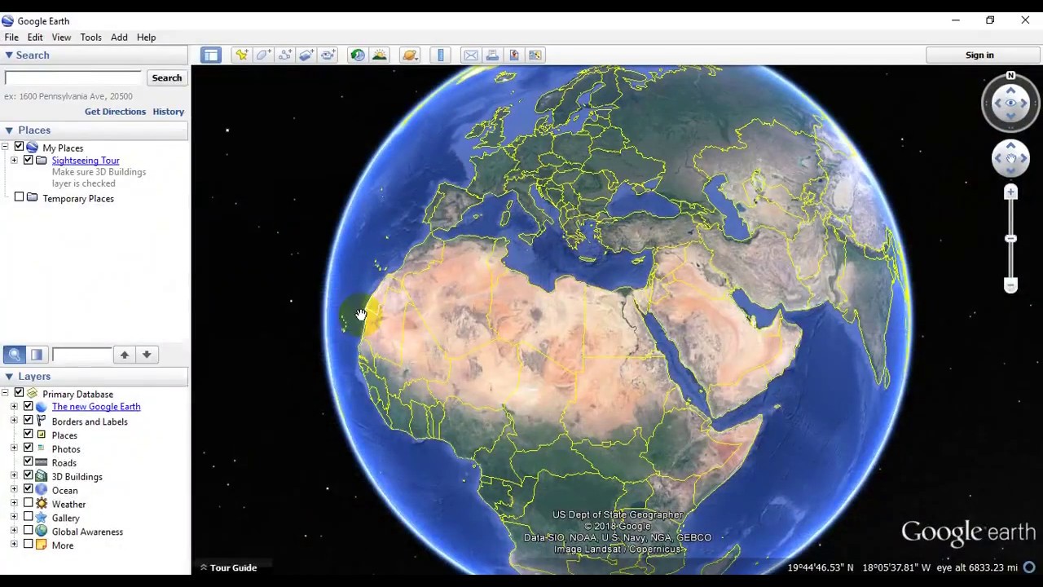Image resolution: width=1043 pixels, height=587 pixels.
Task: Expand the Gallery layer node
Action: pyautogui.click(x=14, y=517)
